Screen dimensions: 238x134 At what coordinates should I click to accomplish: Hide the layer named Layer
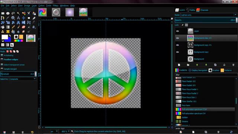pyautogui.click(x=177, y=31)
